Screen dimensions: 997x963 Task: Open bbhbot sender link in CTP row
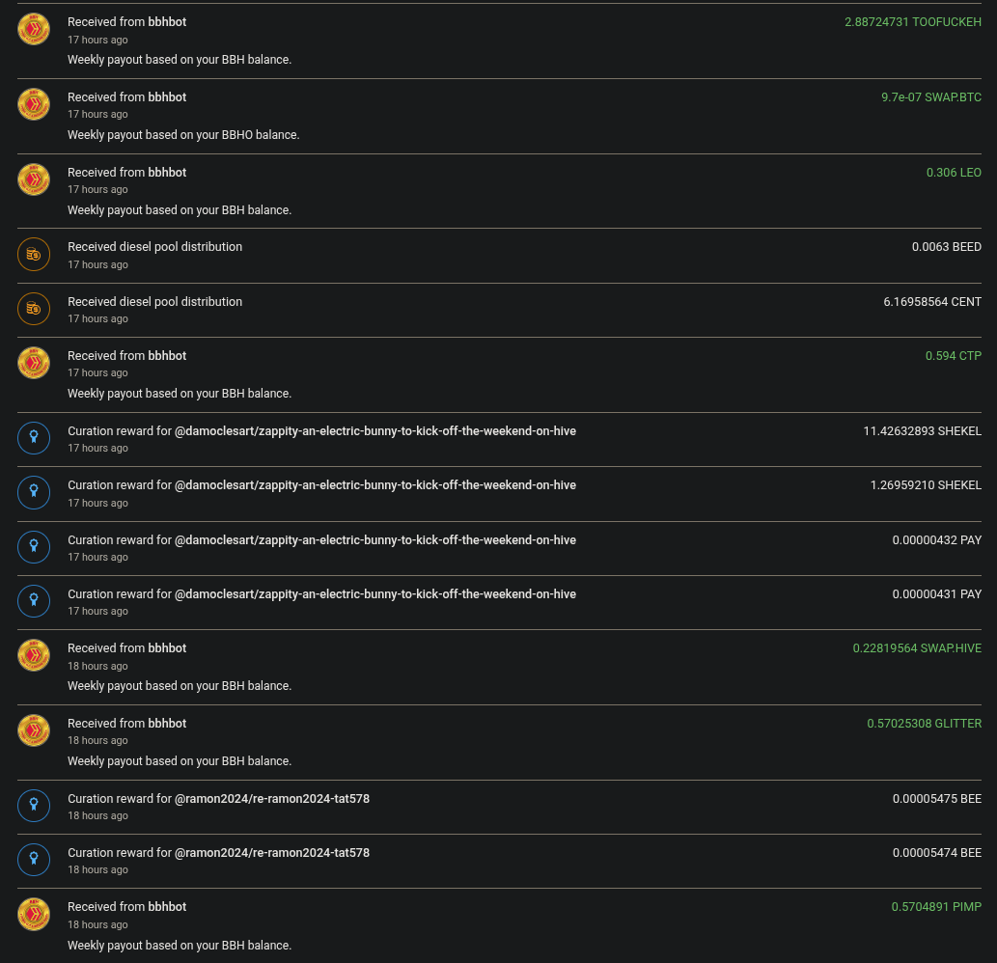pos(167,356)
